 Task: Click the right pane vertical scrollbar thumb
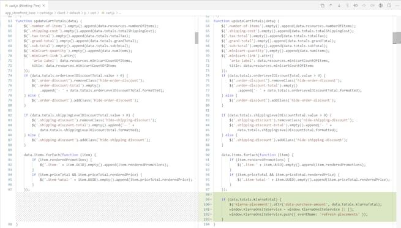pyautogui.click(x=397, y=38)
